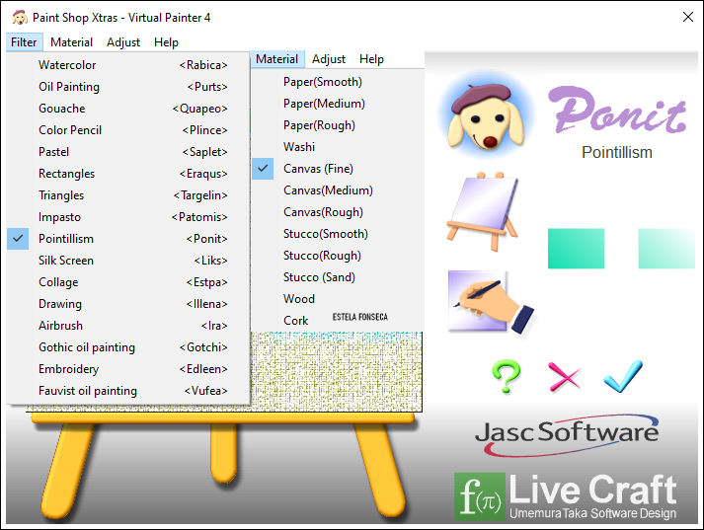Close the Virtual Painter 4 window

(x=688, y=17)
